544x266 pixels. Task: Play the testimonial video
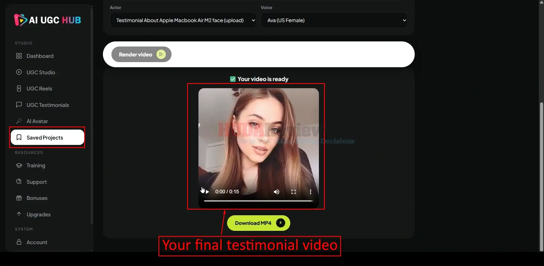pyautogui.click(x=207, y=192)
